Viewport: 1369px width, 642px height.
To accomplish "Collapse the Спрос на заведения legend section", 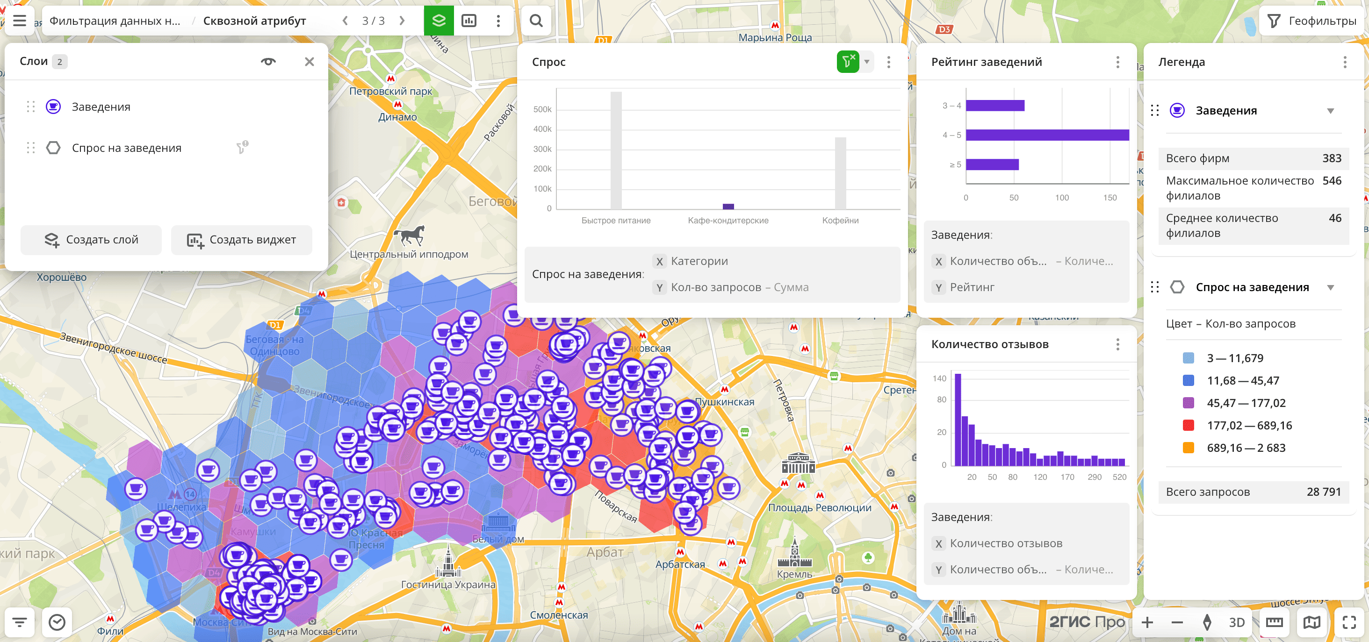I will 1330,287.
